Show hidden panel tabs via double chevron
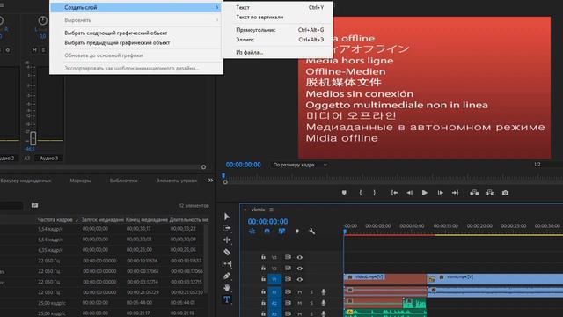The width and height of the screenshot is (563, 317). (210, 181)
